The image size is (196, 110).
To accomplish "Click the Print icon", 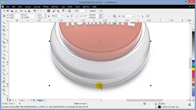I will (16, 11).
